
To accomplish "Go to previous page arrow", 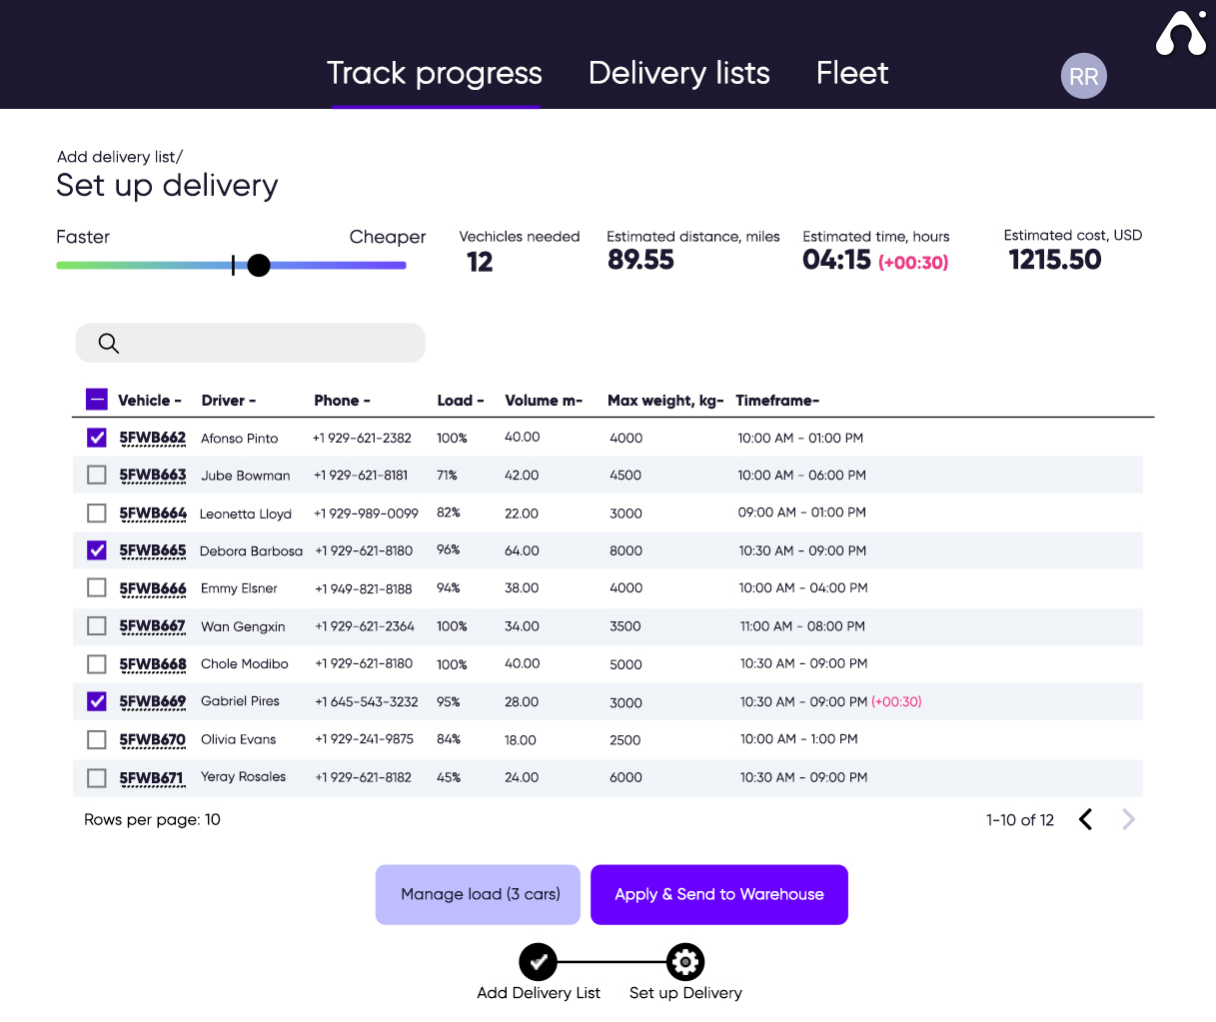I will point(1086,820).
